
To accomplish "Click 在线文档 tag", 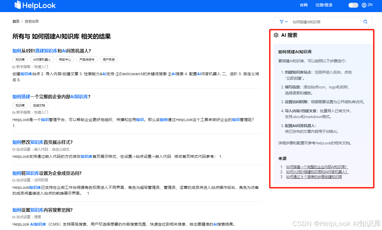I will coord(39,105).
